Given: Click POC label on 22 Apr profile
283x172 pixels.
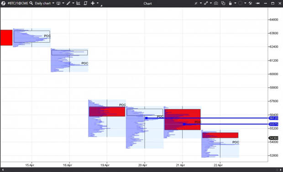Looking at the screenshot, I should pyautogui.click(x=236, y=142).
